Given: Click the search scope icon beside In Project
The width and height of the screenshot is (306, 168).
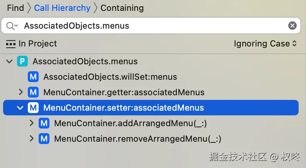Looking at the screenshot, I should (x=11, y=44).
